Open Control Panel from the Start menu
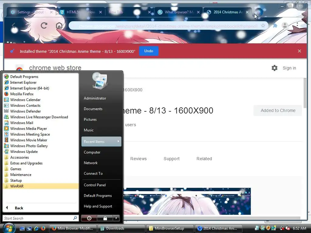 pos(95,185)
